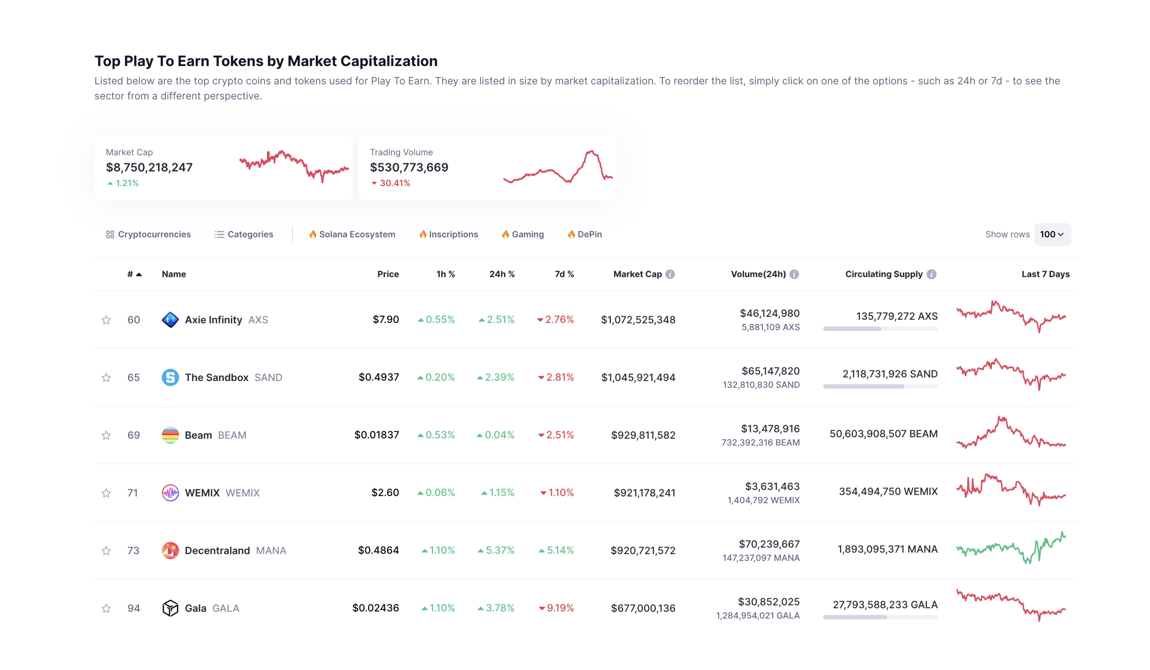This screenshot has height=670, width=1150.
Task: Click the WEMIX coin logo
Action: 170,492
